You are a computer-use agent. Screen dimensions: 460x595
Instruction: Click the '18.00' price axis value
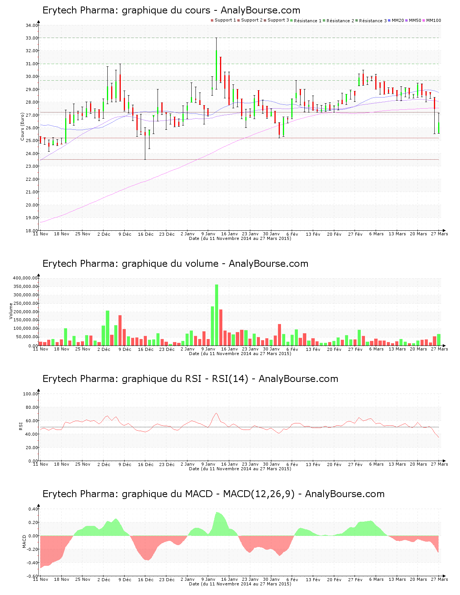pos(32,231)
